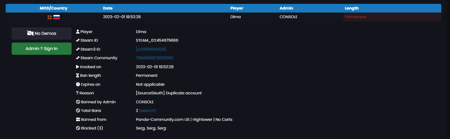The image size is (450, 139).
Task: Click the play icon beside Invoked on
Action: pyautogui.click(x=78, y=67)
